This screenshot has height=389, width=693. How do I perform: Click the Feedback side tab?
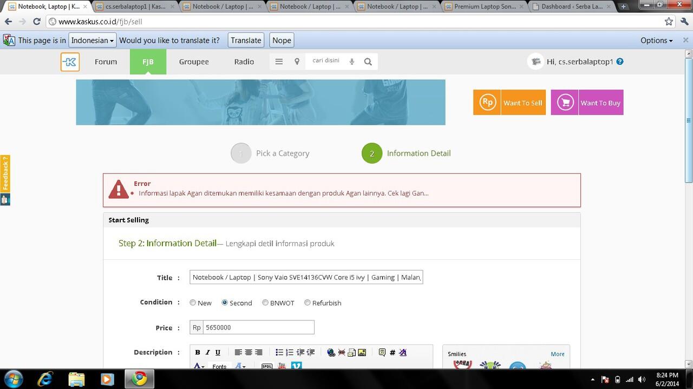coord(5,173)
